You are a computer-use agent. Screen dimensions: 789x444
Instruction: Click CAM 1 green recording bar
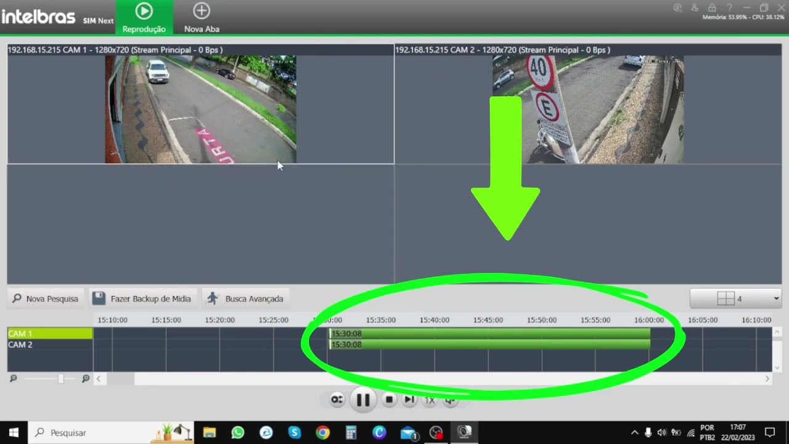(x=489, y=334)
